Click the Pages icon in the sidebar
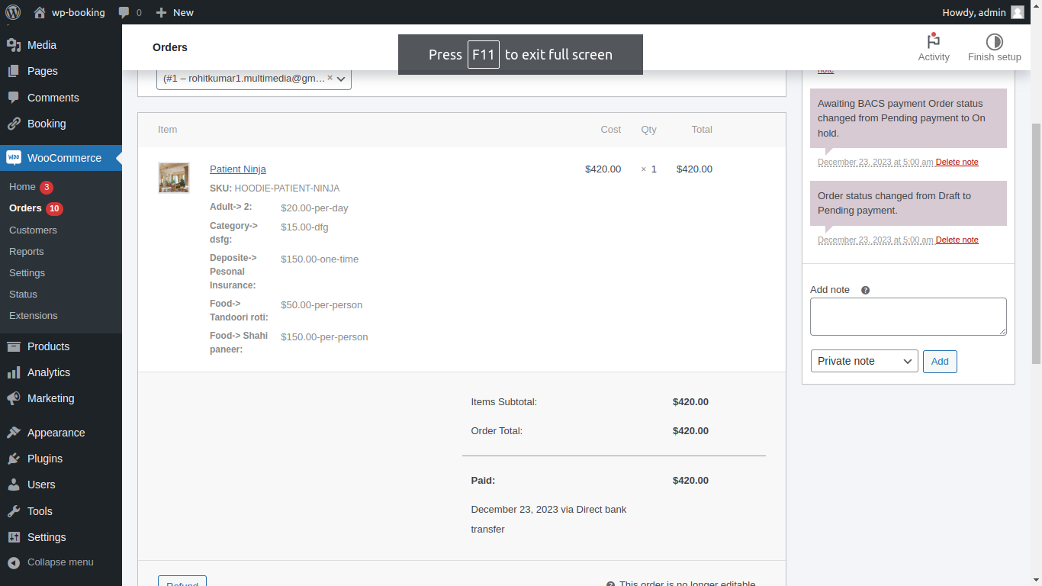 pos(13,71)
